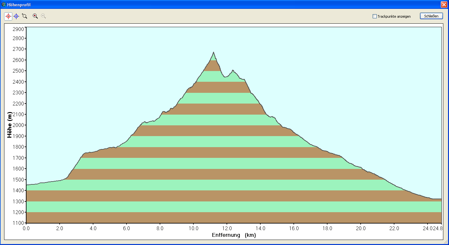Click the greyed-out zoom out magnifier

point(44,16)
